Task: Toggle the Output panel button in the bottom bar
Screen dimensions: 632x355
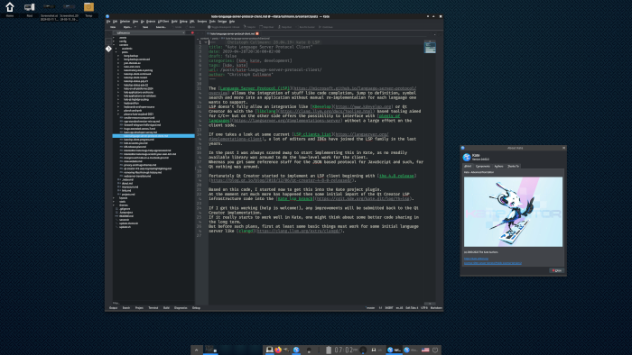Action: coord(113,308)
